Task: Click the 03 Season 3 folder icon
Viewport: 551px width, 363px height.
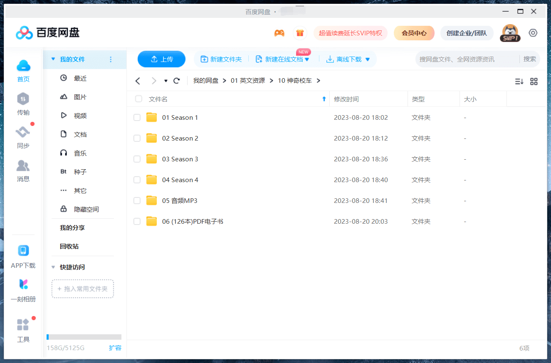Action: coord(151,159)
